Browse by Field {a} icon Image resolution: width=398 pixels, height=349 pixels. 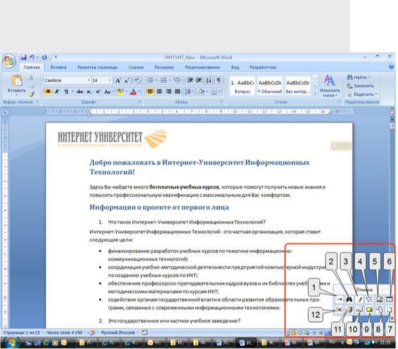339,309
